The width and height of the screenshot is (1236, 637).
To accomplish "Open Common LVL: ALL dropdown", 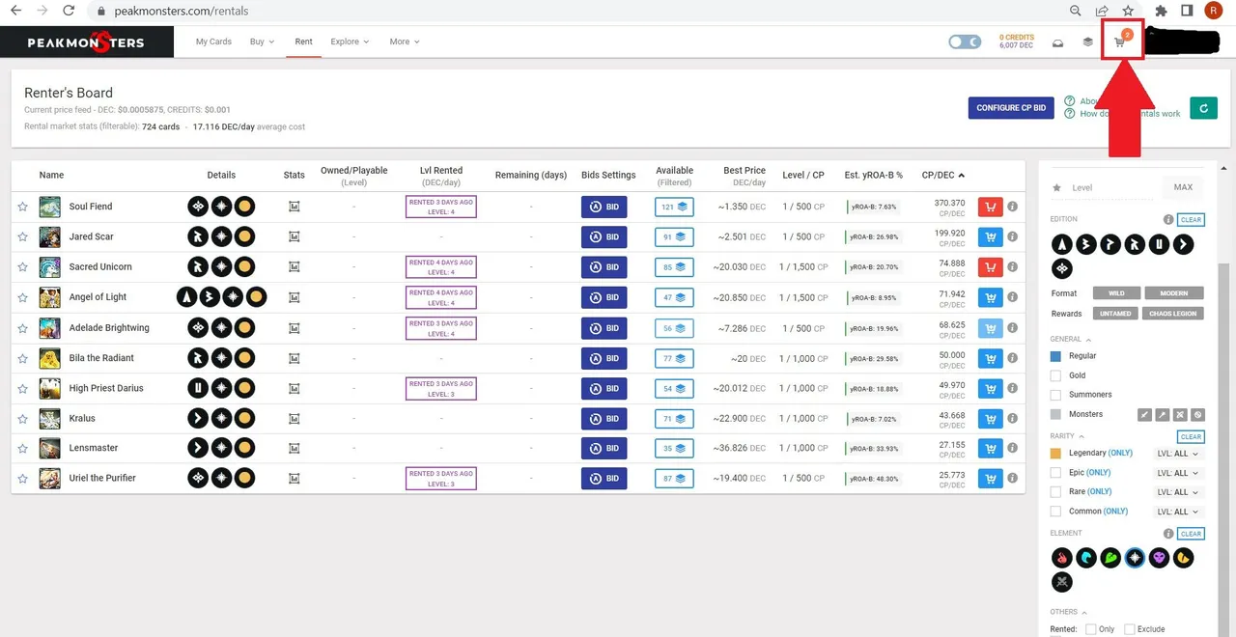I will pos(1178,512).
